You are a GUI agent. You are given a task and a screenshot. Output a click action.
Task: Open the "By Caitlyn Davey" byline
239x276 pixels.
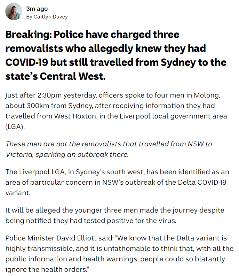coord(47,17)
